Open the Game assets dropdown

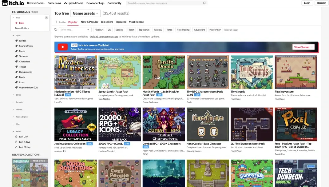[85, 13]
